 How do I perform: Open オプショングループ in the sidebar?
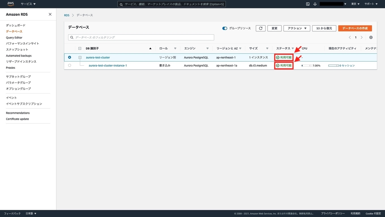pyautogui.click(x=18, y=88)
